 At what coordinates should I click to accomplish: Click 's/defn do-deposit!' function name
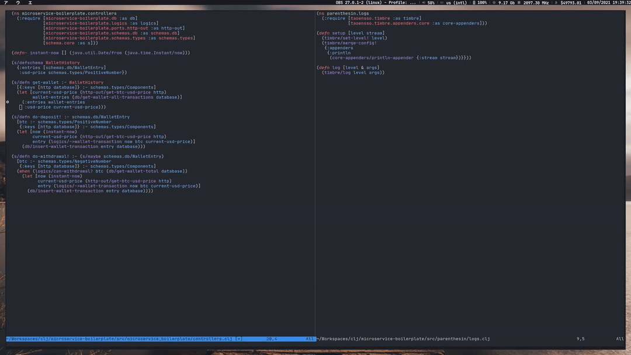click(47, 117)
